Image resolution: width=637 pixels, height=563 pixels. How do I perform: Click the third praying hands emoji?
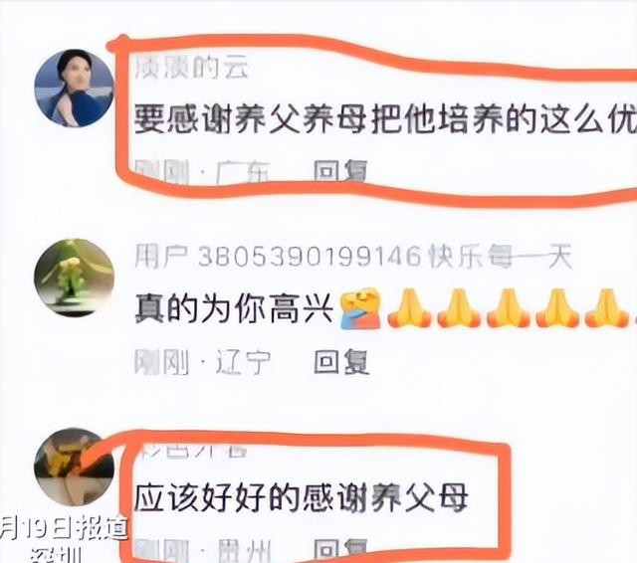[x=509, y=308]
